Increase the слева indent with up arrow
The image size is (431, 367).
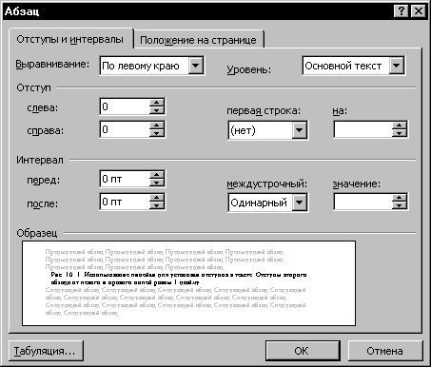(157, 103)
